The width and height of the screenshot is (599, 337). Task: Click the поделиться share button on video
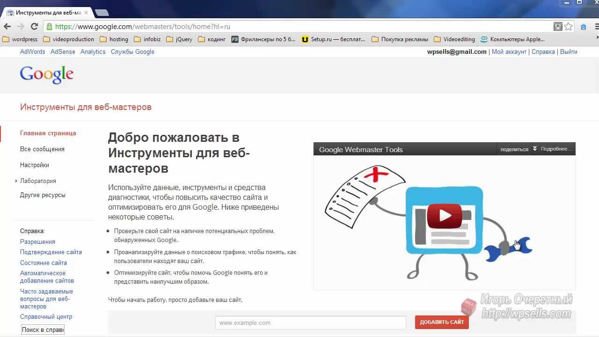coord(514,149)
